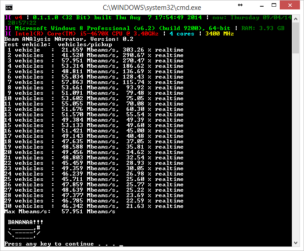Click the BANANAA!!! text
This screenshot has width=304, height=251.
coord(26,222)
